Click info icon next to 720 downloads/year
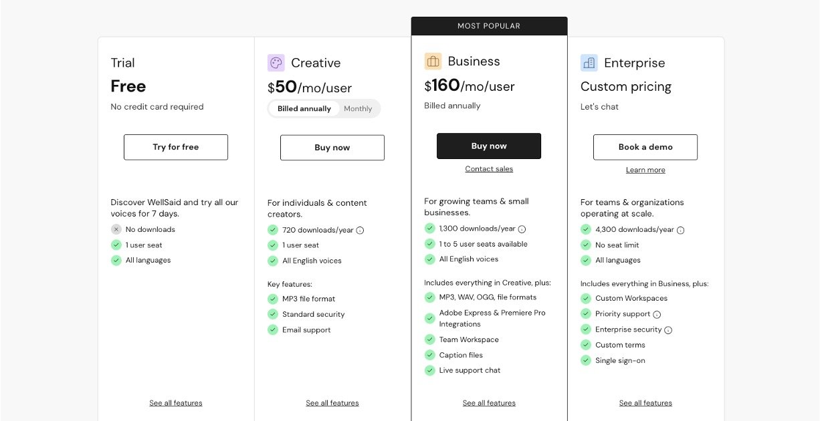820x421 pixels. coord(360,230)
